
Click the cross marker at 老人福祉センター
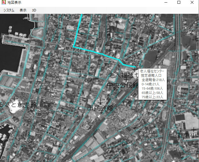[134, 69]
